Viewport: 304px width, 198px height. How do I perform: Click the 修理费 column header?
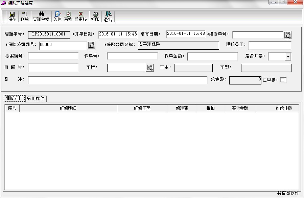[x=182, y=108]
